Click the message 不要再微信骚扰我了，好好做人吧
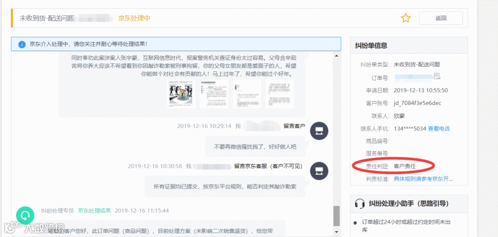The width and height of the screenshot is (498, 237). coord(255,147)
